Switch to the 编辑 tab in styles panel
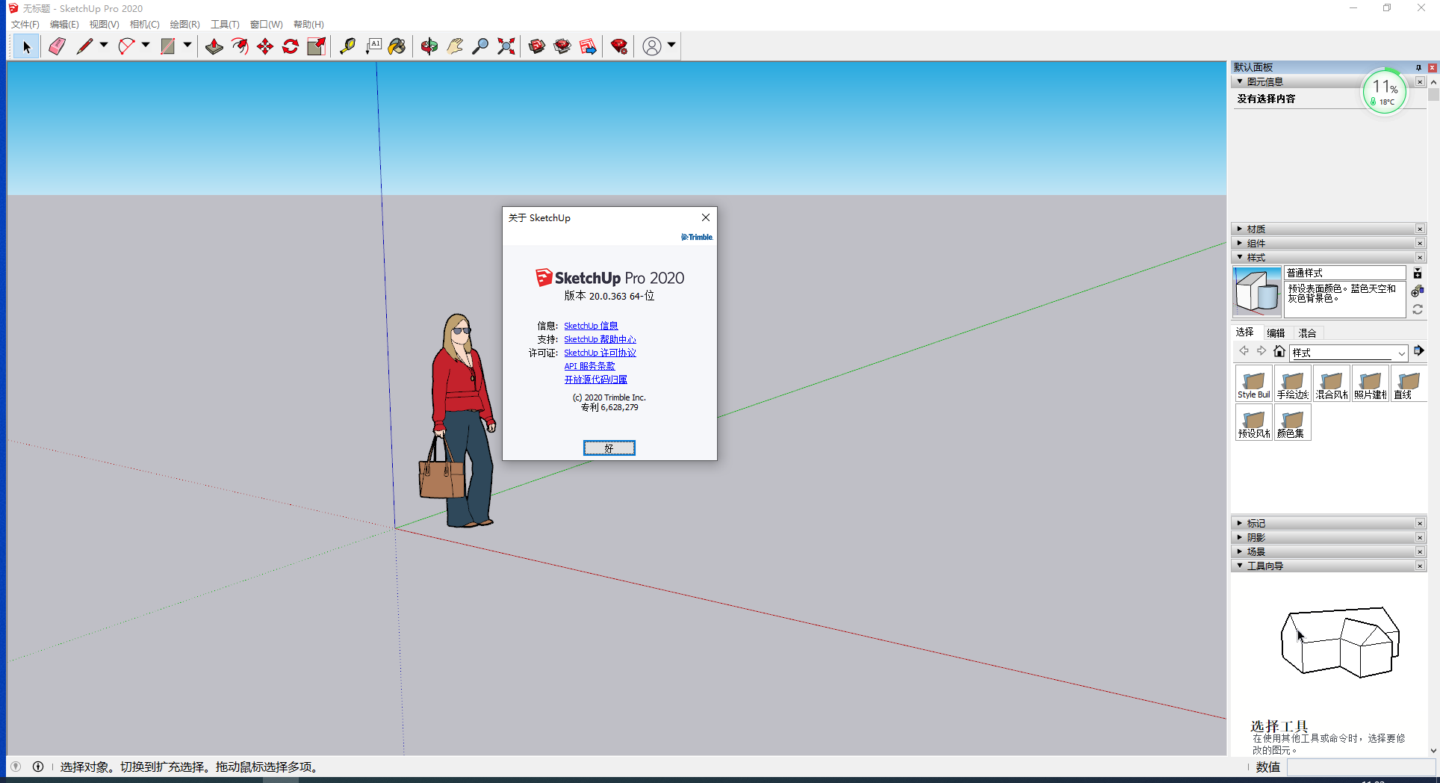Image resolution: width=1440 pixels, height=783 pixels. click(1276, 333)
